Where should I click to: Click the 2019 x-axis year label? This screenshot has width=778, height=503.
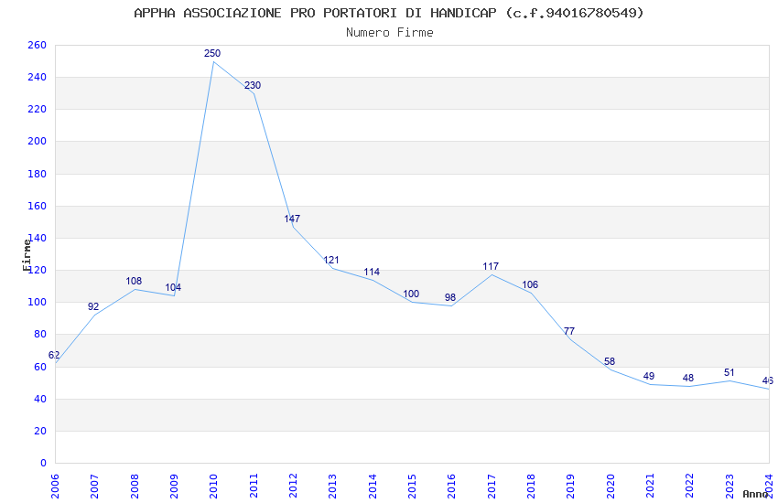pyautogui.click(x=570, y=487)
